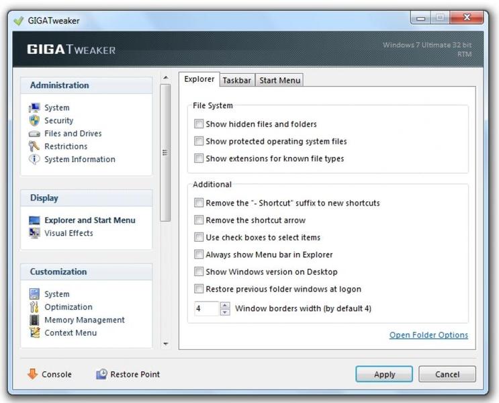Go to Memory Management label

click(85, 320)
